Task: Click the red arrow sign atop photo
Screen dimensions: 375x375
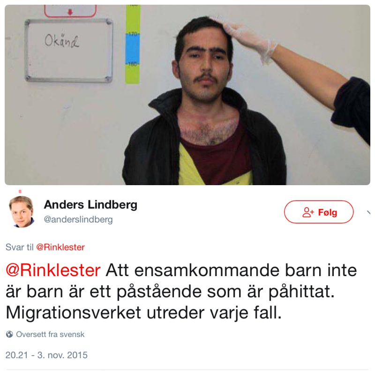Action: tap(70, 11)
